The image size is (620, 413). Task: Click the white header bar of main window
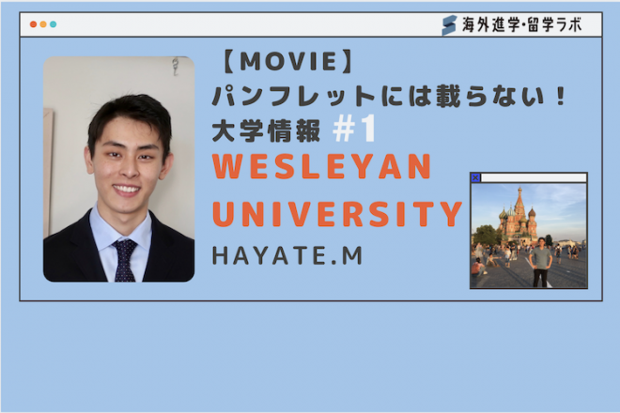point(235,25)
